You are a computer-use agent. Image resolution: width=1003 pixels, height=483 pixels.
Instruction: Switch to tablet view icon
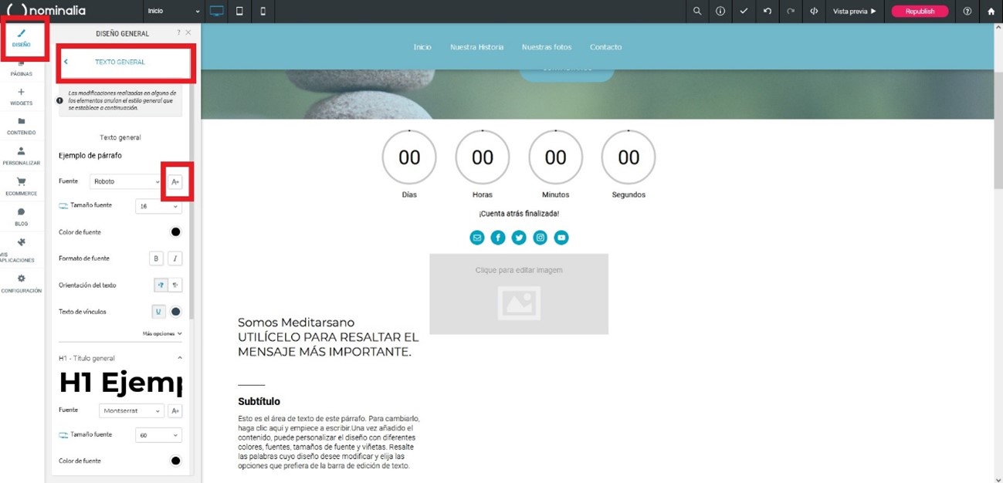pyautogui.click(x=239, y=12)
